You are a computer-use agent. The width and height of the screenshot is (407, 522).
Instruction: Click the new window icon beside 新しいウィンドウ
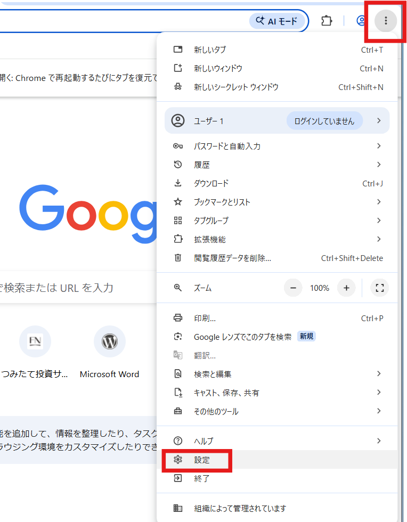(178, 68)
